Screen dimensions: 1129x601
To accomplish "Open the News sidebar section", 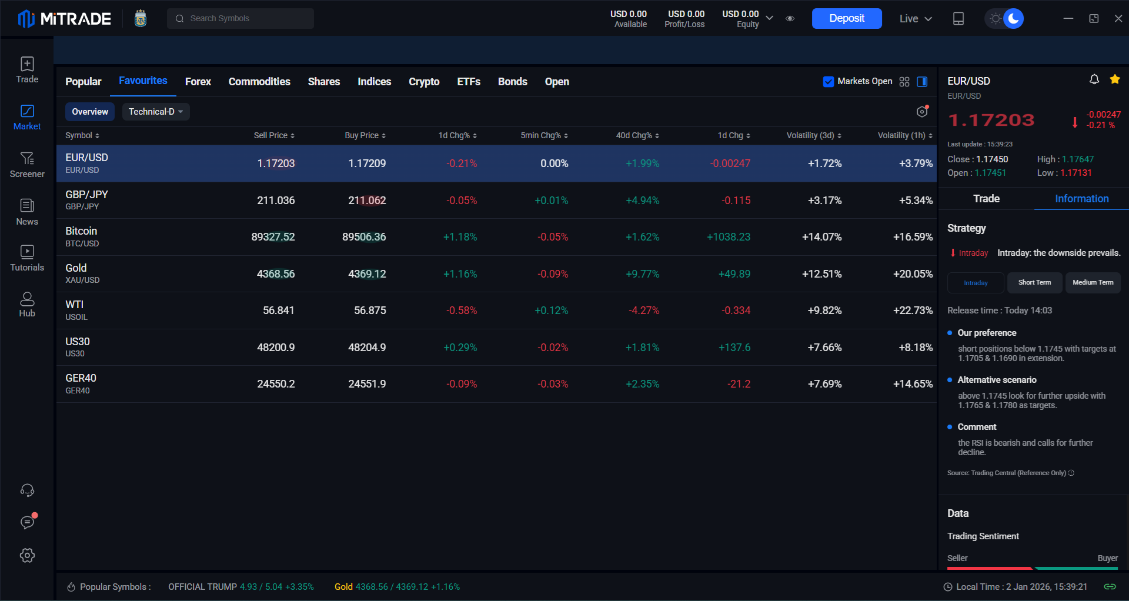I will (x=27, y=212).
